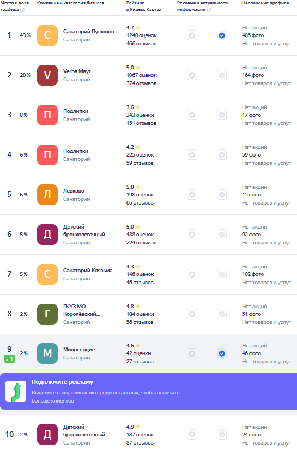Click the advertising icon in Левково row
Image resolution: width=297 pixels, height=450 pixels.
(x=192, y=195)
